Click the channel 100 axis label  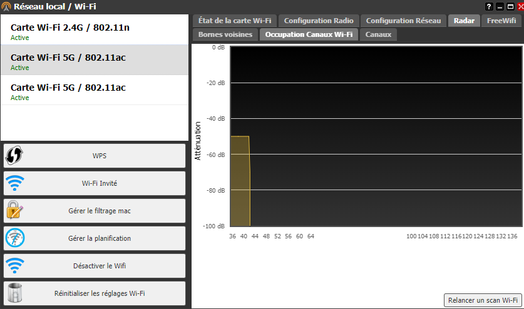[x=411, y=236]
